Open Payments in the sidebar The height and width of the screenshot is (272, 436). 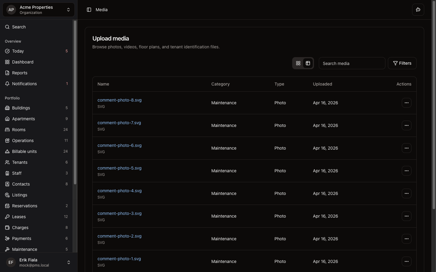21,238
